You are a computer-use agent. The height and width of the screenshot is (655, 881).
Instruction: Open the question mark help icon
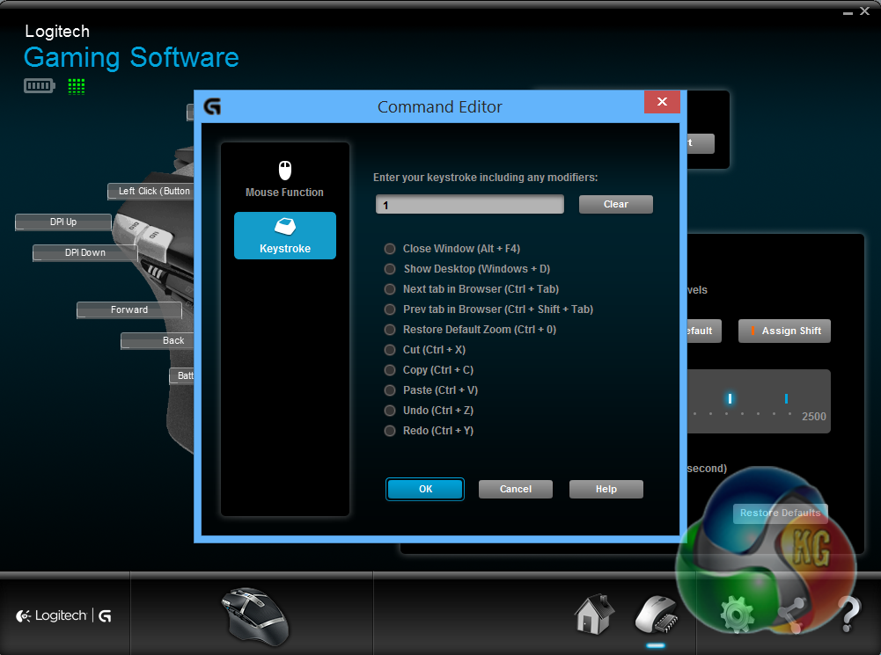(x=849, y=614)
